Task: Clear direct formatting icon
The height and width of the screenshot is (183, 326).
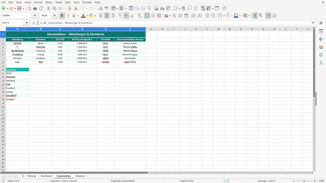Action: pos(76,8)
